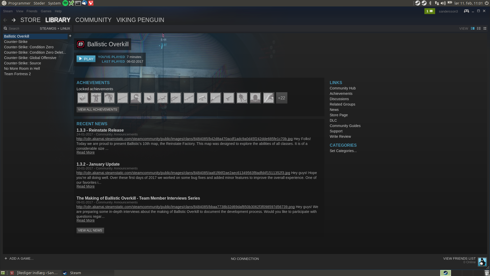
Task: Open the sandersson3 account dropdown
Action: pyautogui.click(x=448, y=11)
